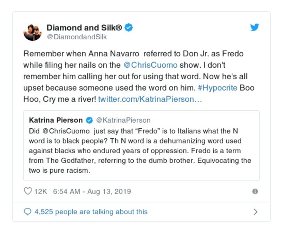This screenshot has width=283, height=240.
Task: Click the 6:54 AM - Aug 13, 2019 timestamp
Action: [92, 191]
